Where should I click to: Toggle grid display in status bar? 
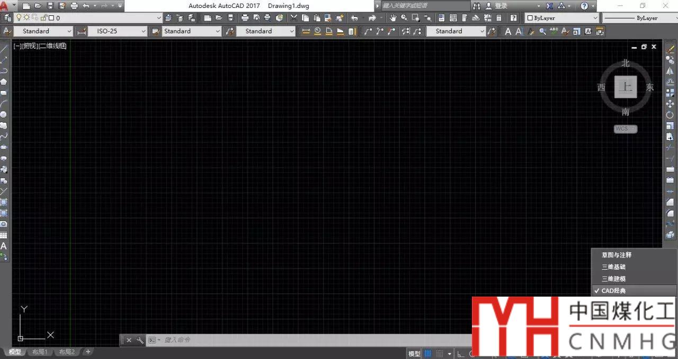(428, 354)
